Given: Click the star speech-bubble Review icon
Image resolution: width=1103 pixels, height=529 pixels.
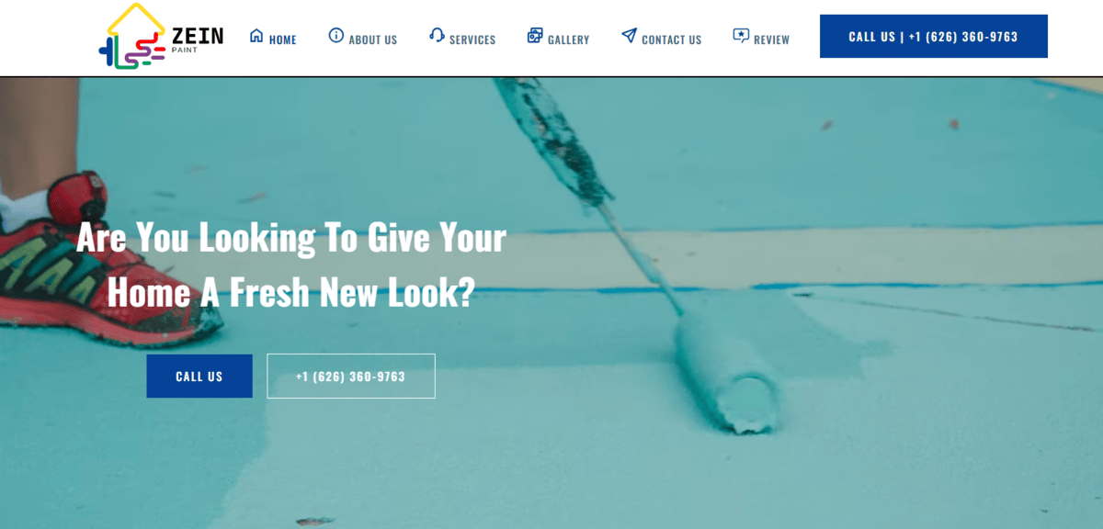Looking at the screenshot, I should pos(741,36).
